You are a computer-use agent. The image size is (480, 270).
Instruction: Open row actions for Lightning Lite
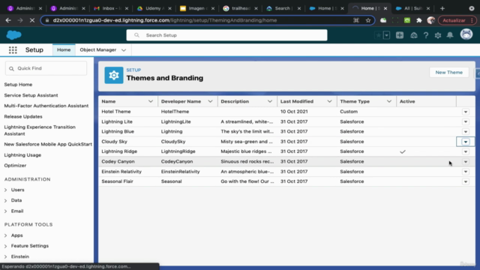pos(465,121)
